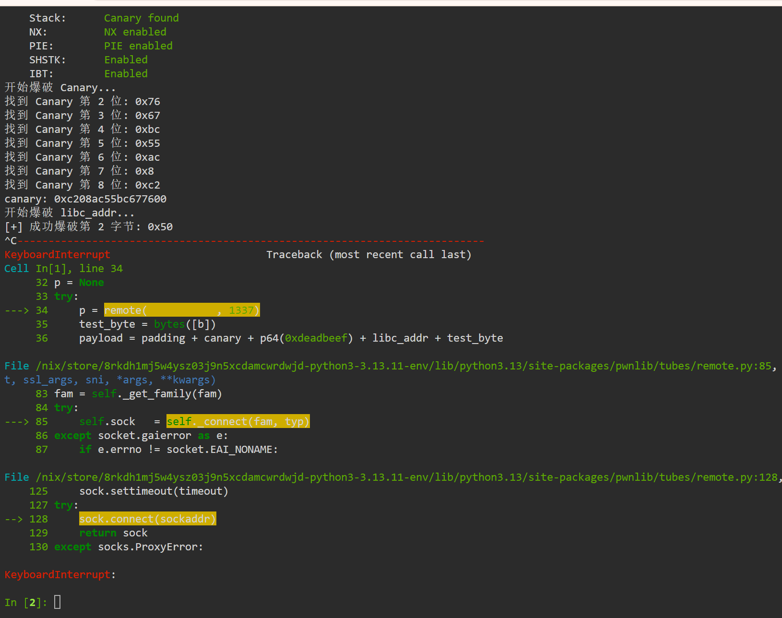Viewport: 782px width, 618px height.
Task: Click the red KeyboardInterrupt heading beside Traceback
Action: point(58,255)
